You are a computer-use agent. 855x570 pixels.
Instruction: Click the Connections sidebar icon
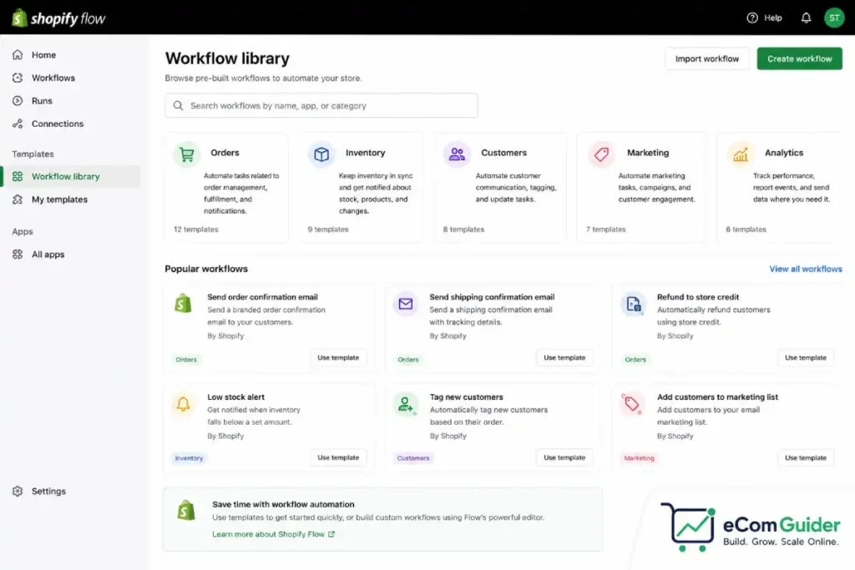click(18, 124)
